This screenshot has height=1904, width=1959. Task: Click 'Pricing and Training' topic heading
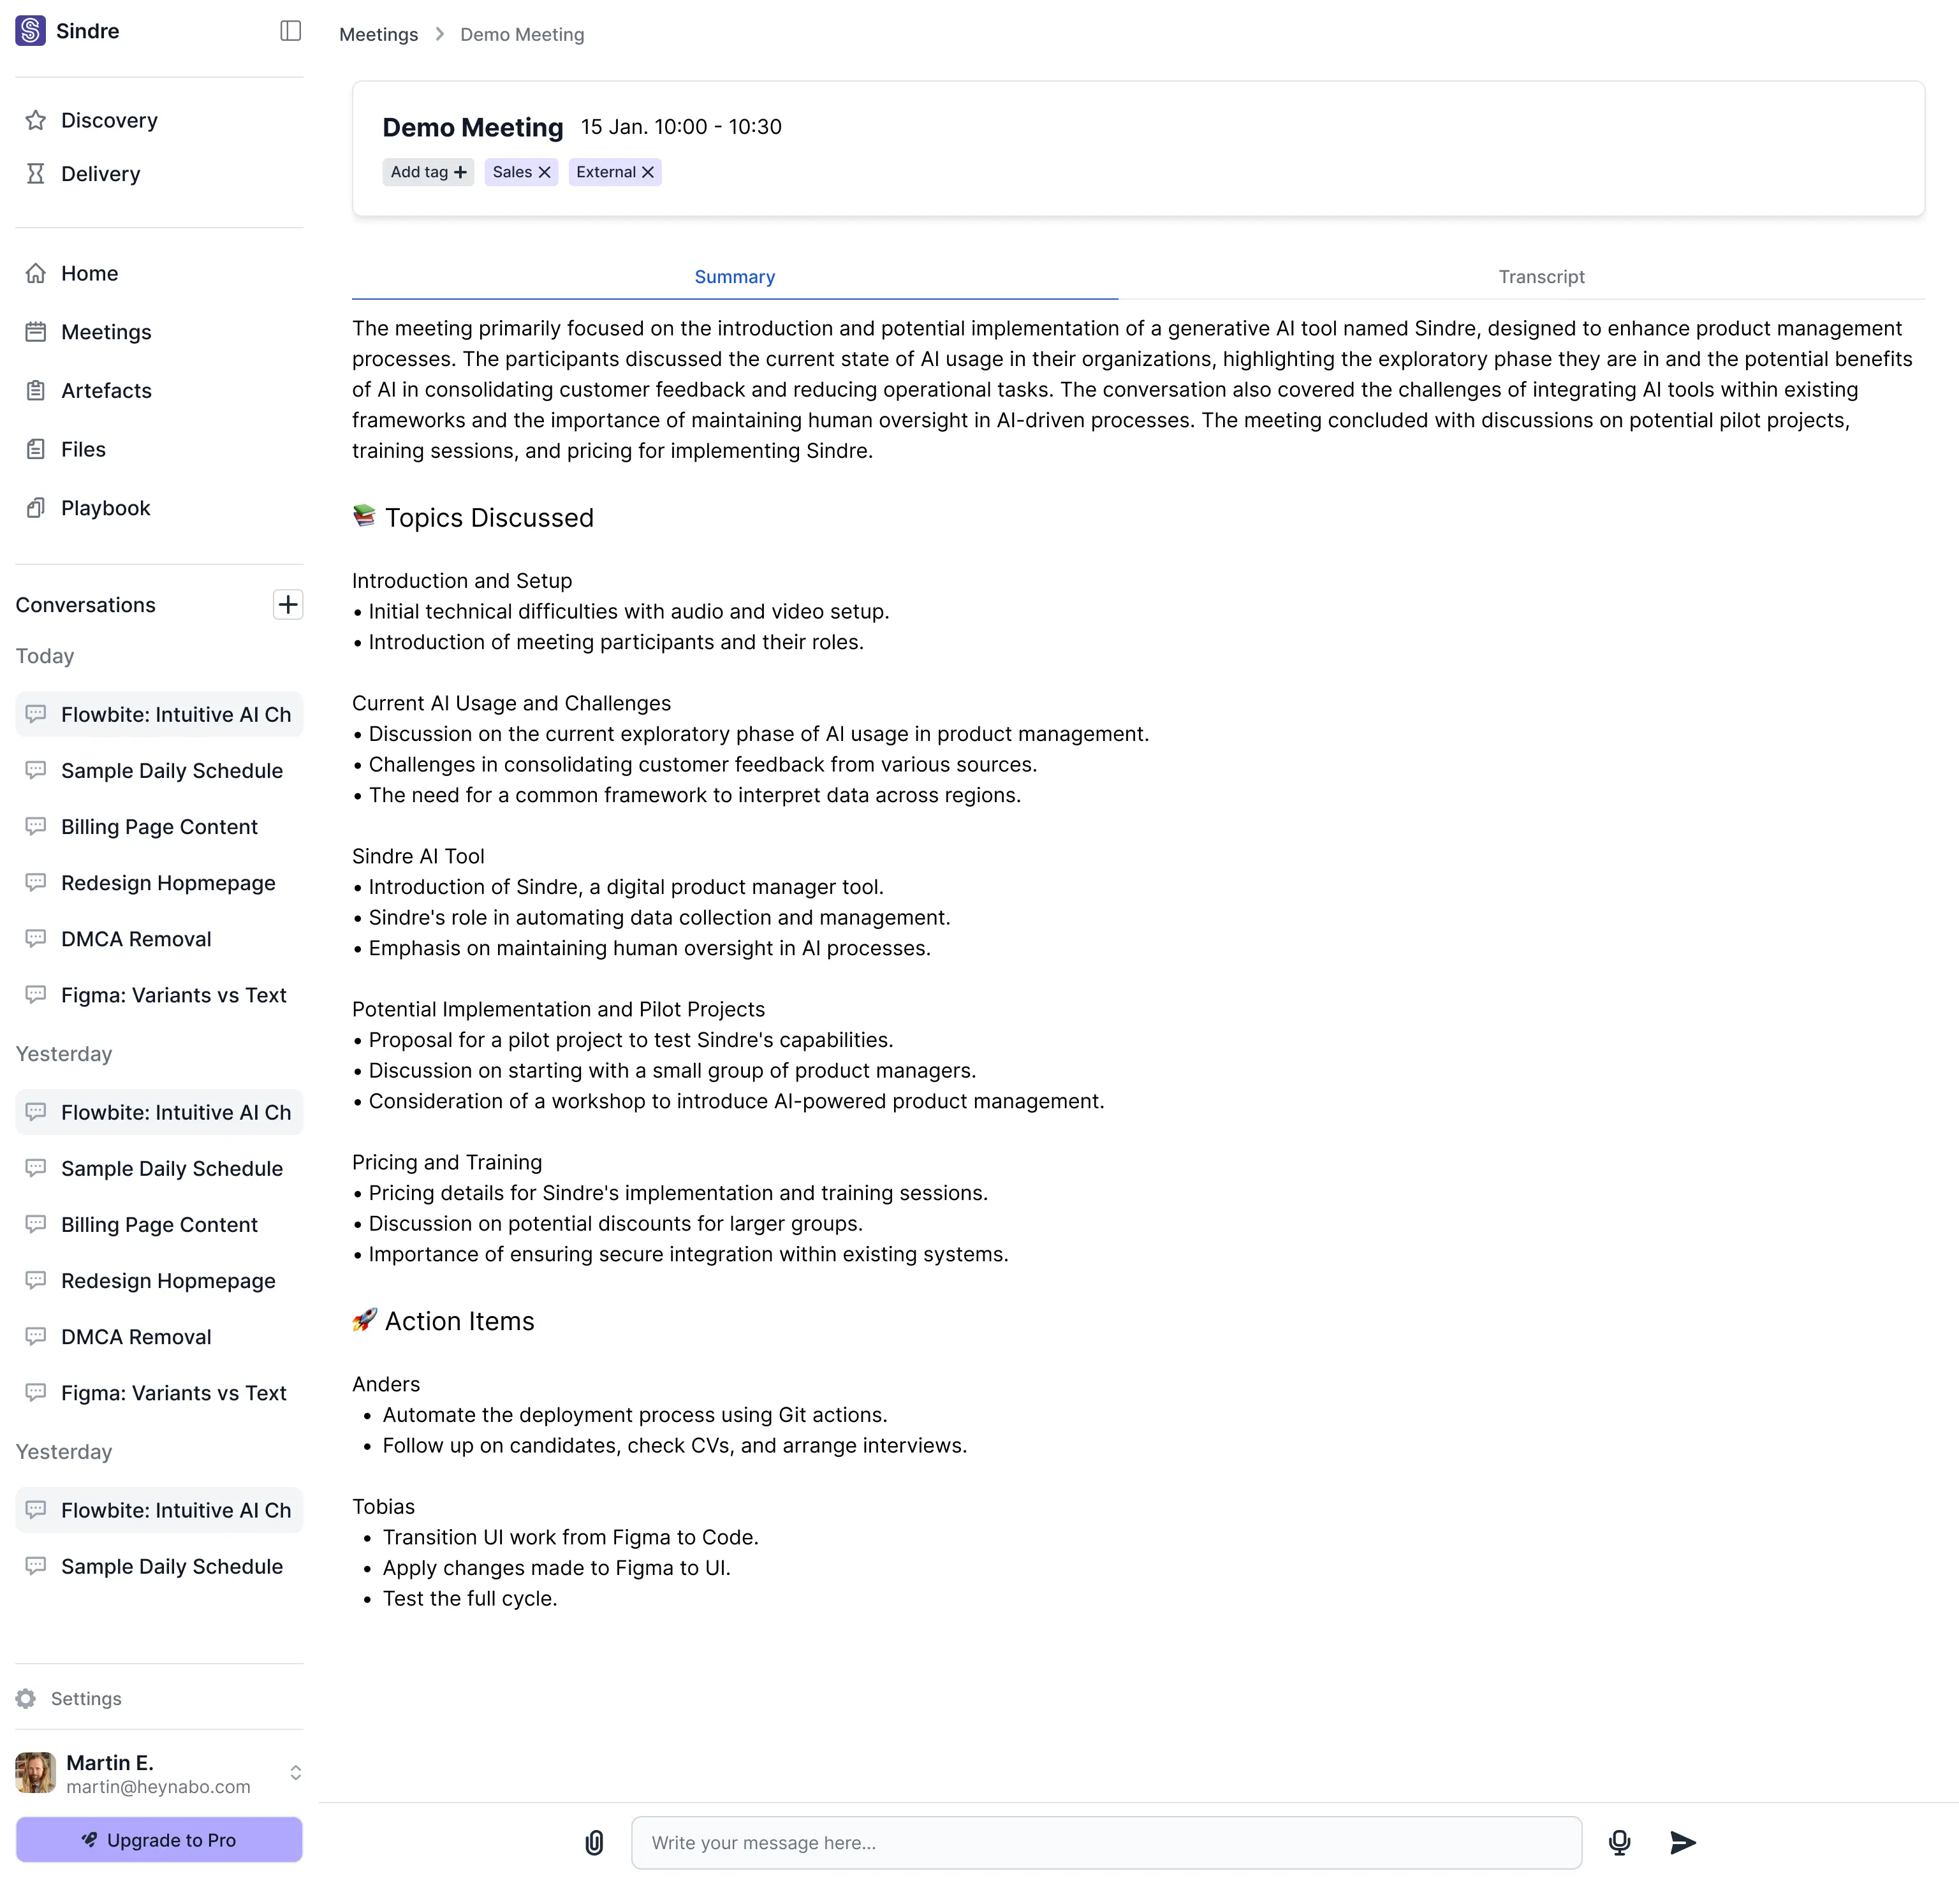pyautogui.click(x=447, y=1162)
